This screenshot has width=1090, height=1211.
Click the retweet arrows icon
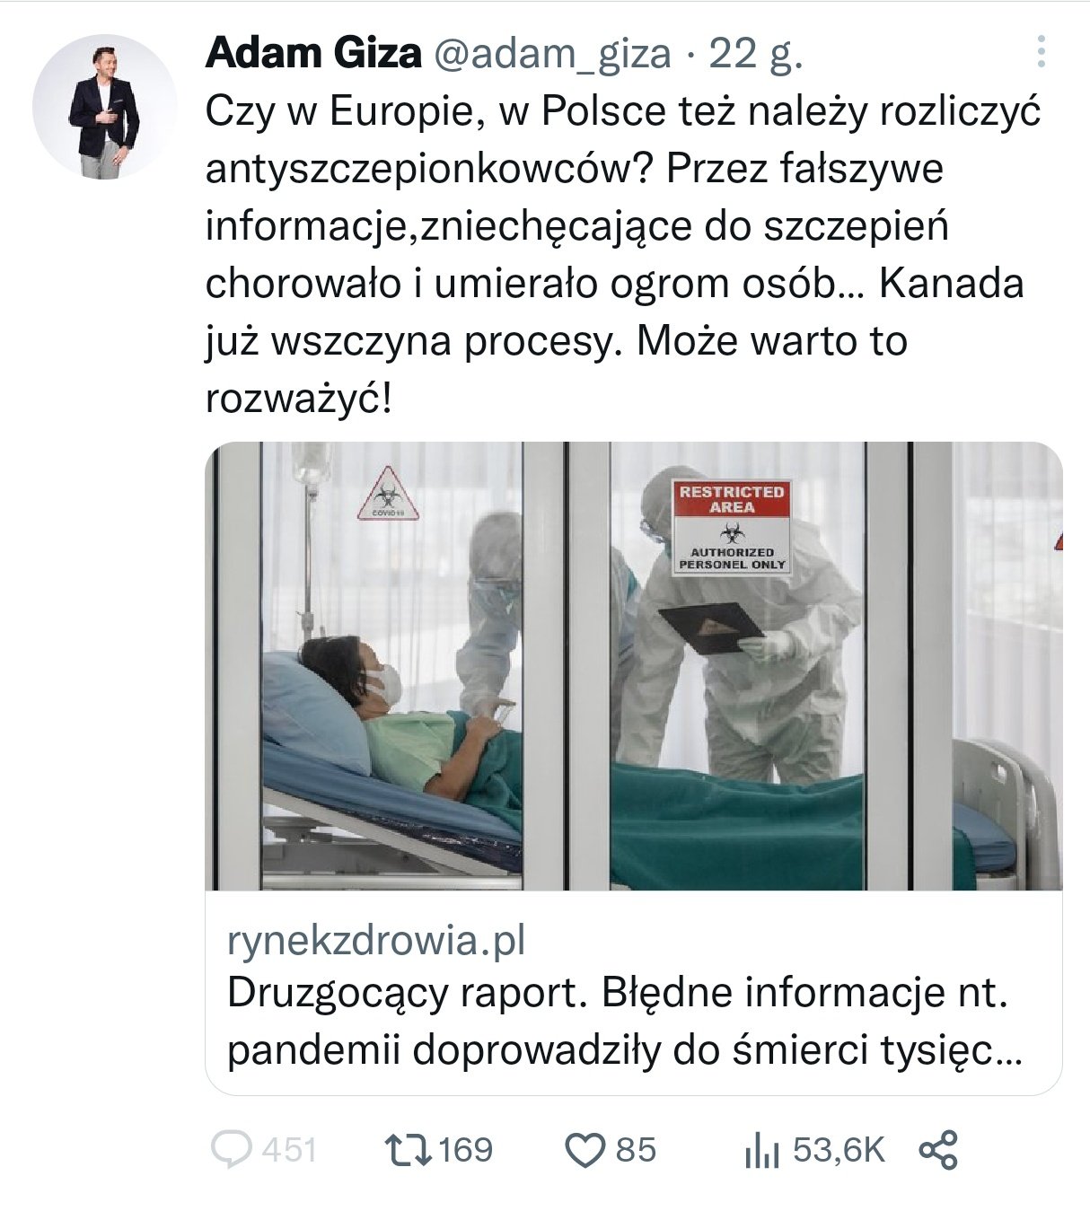pos(409,1149)
